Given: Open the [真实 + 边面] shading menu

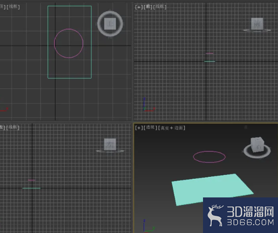Looking at the screenshot, I should coord(171,128).
